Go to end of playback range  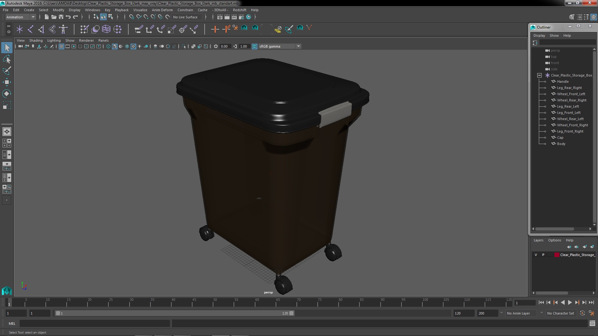[x=591, y=302]
